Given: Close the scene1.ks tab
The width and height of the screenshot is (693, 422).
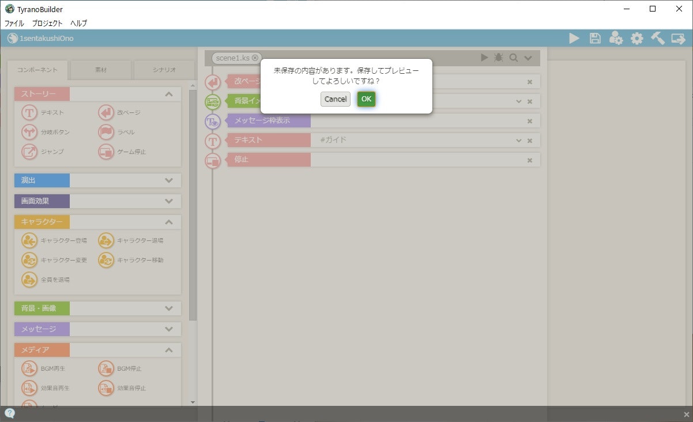Looking at the screenshot, I should 255,58.
